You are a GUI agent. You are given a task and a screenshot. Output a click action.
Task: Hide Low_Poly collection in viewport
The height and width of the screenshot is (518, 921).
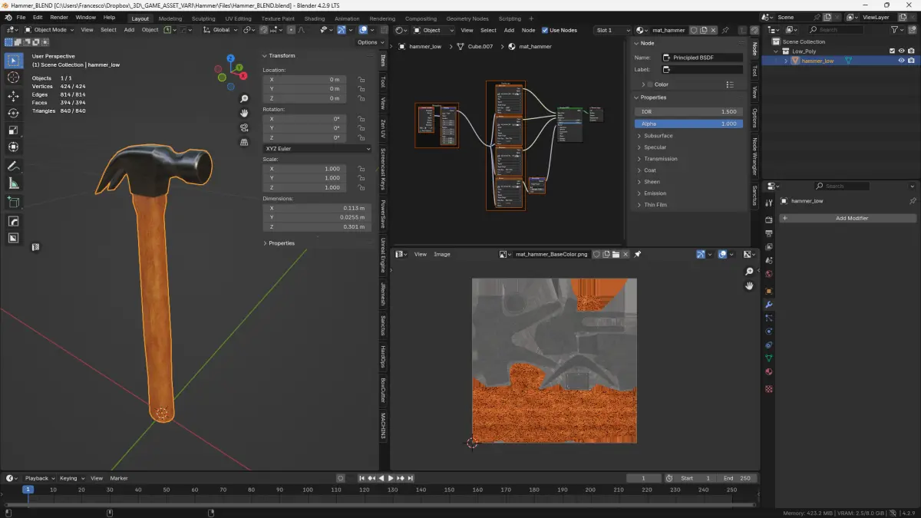902,51
